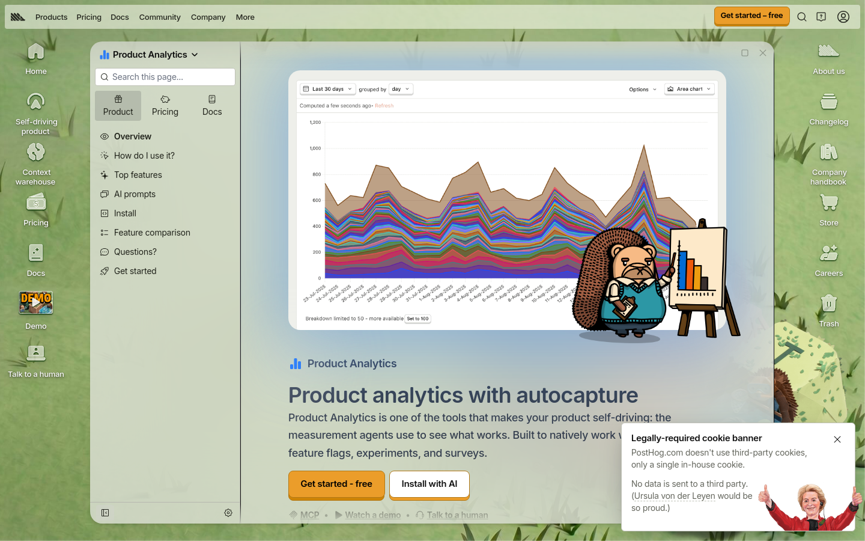The width and height of the screenshot is (865, 541).
Task: Open the Company handbook desktop icon
Action: [829, 164]
